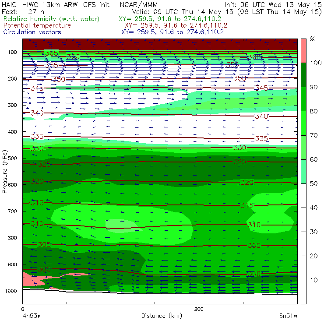
Task: Click the '50' colorbar tick label
Action: point(313,184)
